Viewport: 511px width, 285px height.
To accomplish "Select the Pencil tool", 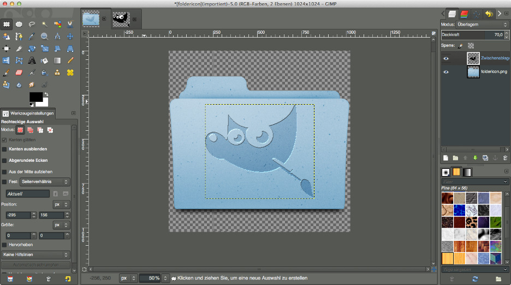I will point(70,60).
